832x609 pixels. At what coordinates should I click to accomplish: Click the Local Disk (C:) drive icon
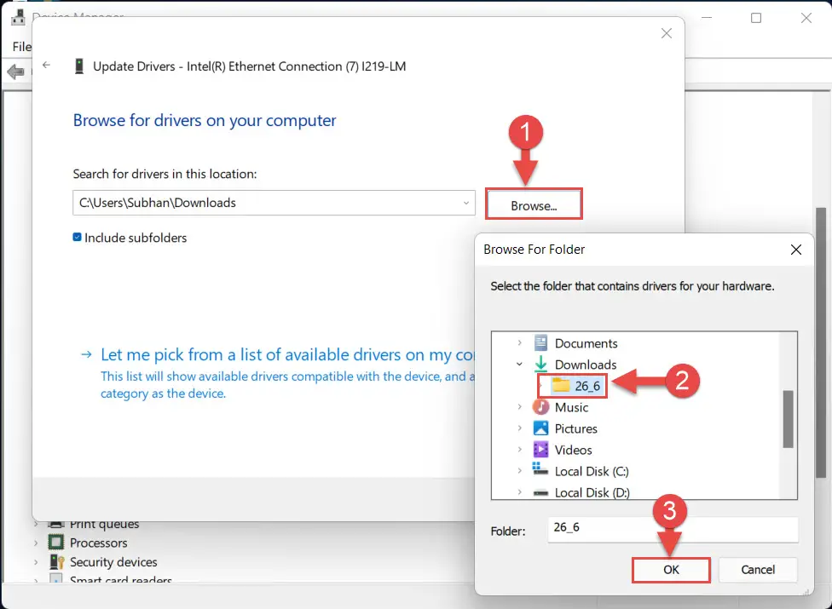coord(540,469)
